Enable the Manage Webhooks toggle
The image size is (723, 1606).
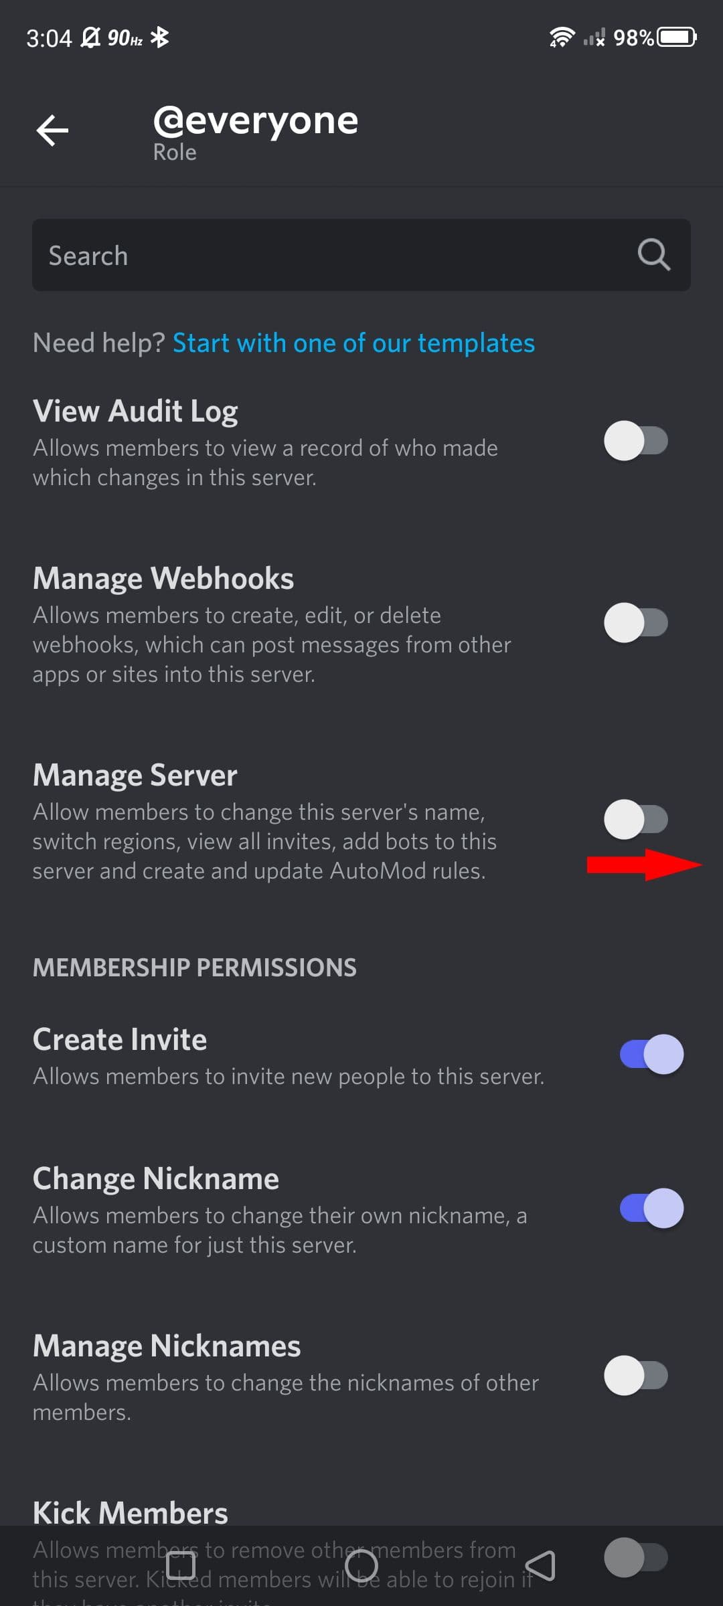(636, 622)
